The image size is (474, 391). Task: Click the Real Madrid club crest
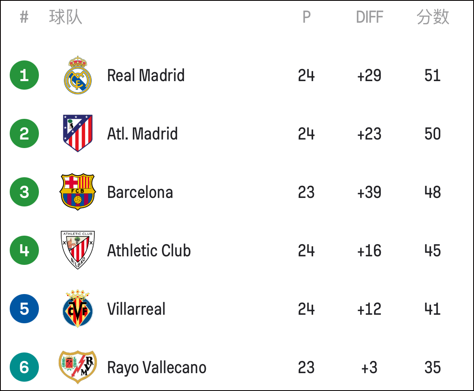point(78,75)
